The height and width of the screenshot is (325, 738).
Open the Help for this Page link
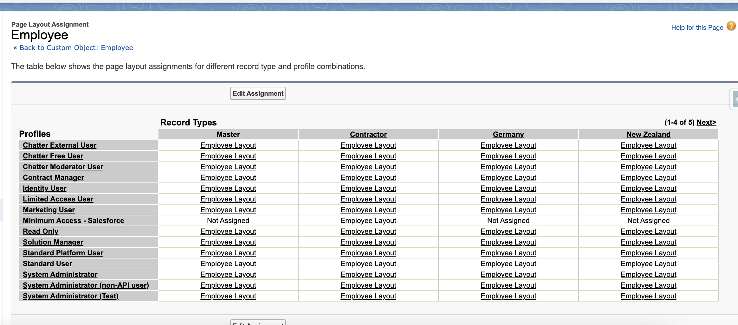click(697, 28)
